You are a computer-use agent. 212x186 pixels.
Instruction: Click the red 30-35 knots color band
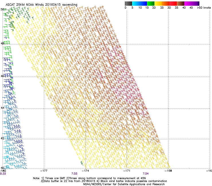(173, 3)
